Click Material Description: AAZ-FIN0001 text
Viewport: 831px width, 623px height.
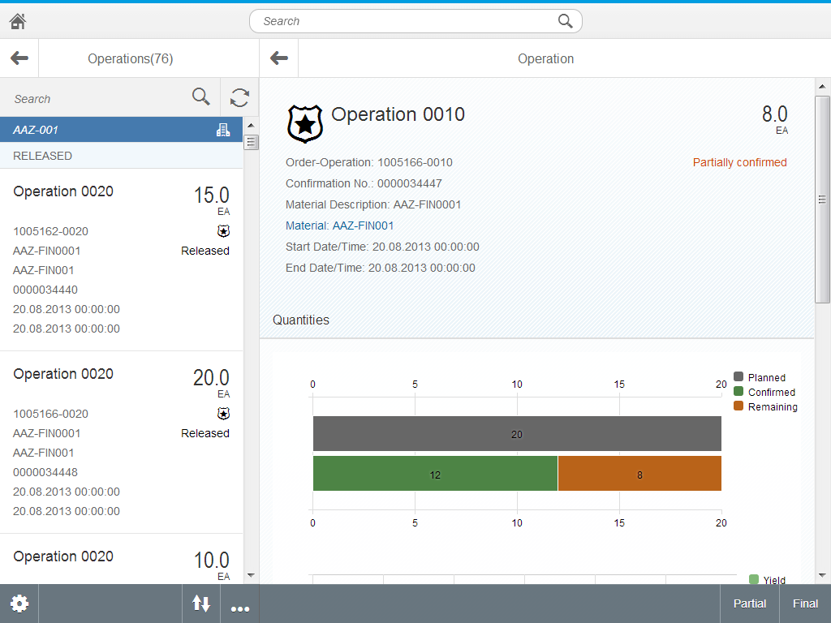pos(373,204)
